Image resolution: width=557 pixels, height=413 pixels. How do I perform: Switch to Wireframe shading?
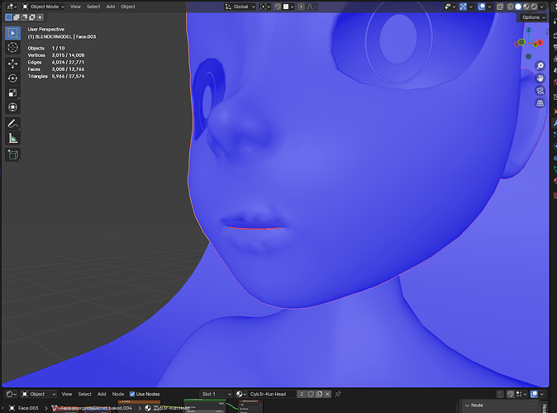(511, 7)
